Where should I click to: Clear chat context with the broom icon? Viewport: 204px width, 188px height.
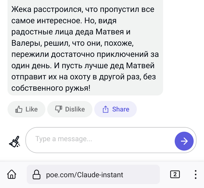point(15,142)
